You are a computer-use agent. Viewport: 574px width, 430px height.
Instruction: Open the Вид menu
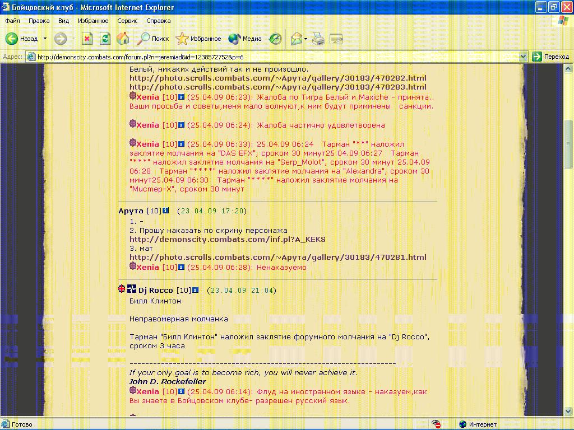[64, 21]
